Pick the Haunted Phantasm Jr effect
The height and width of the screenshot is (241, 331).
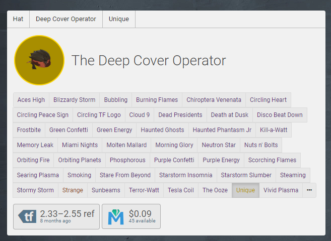tap(222, 130)
